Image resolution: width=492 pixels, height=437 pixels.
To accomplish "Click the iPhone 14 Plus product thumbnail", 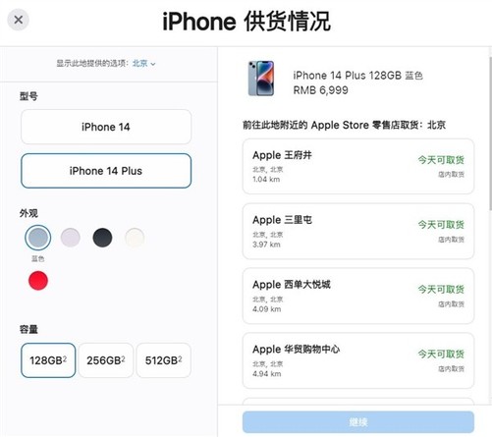I will 261,79.
